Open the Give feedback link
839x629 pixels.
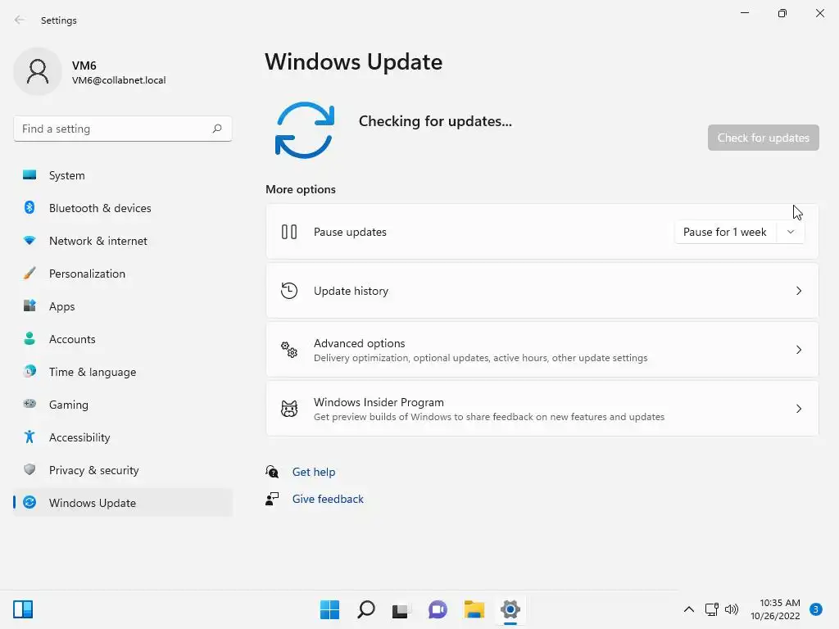pos(328,499)
